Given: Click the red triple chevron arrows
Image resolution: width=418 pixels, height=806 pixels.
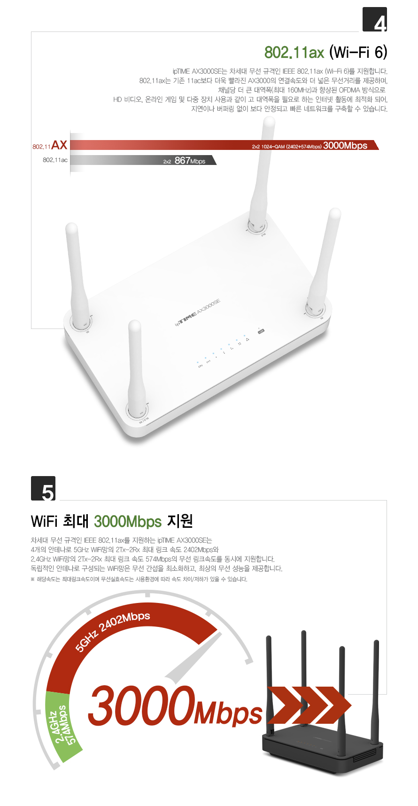Looking at the screenshot, I should point(309,705).
